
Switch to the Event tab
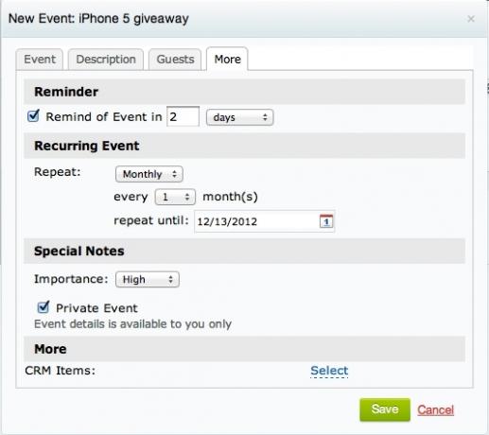click(40, 60)
